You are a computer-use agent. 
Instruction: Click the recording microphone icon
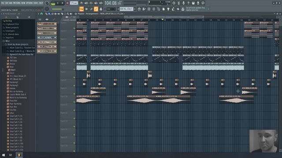(183, 3)
